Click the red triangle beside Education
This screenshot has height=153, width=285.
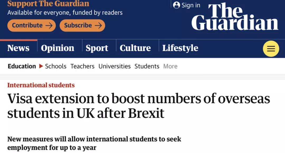coord(41,66)
